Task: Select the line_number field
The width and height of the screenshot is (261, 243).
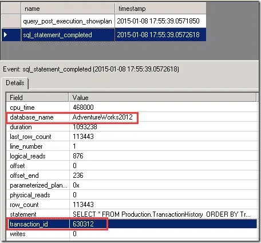Action: click(x=26, y=146)
